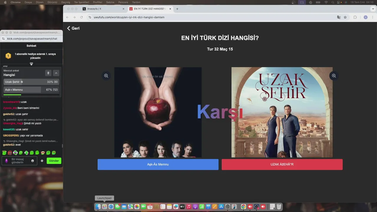Open the Dosya menu
The height and width of the screenshot is (212, 377).
(x=28, y=2)
